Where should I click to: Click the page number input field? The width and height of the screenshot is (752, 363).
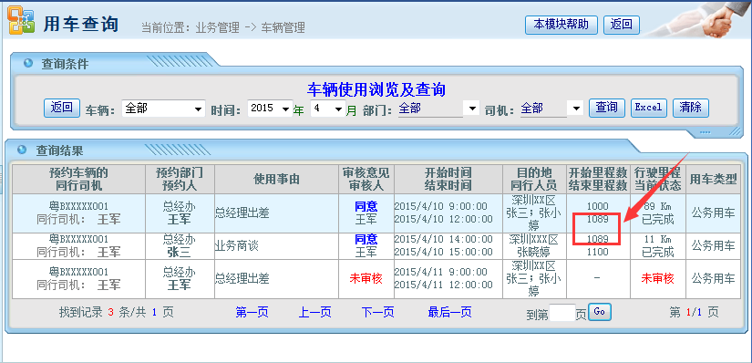pos(561,313)
